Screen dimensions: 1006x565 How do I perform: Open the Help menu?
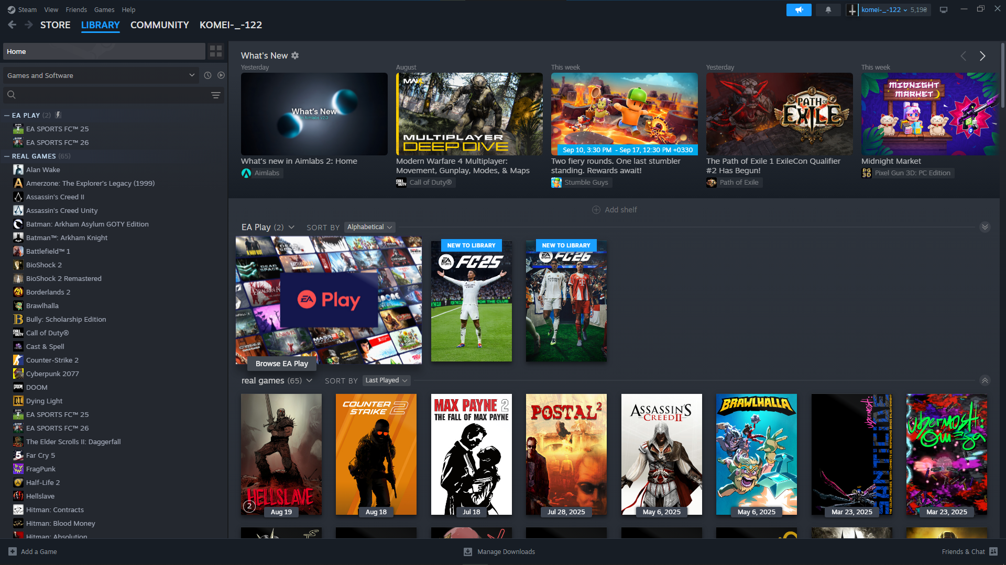click(x=128, y=9)
